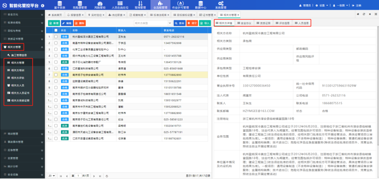The width and height of the screenshot is (379, 179).
Task: Open the 相关方类型 filter dropdown
Action: (152, 23)
